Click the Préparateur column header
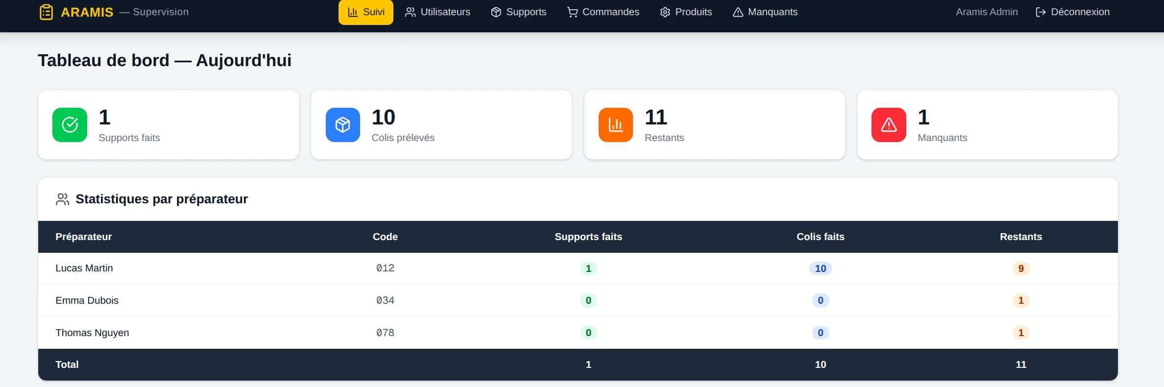The image size is (1164, 387). [x=84, y=237]
